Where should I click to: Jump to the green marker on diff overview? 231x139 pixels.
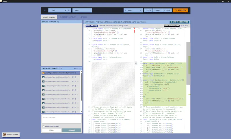189,94
